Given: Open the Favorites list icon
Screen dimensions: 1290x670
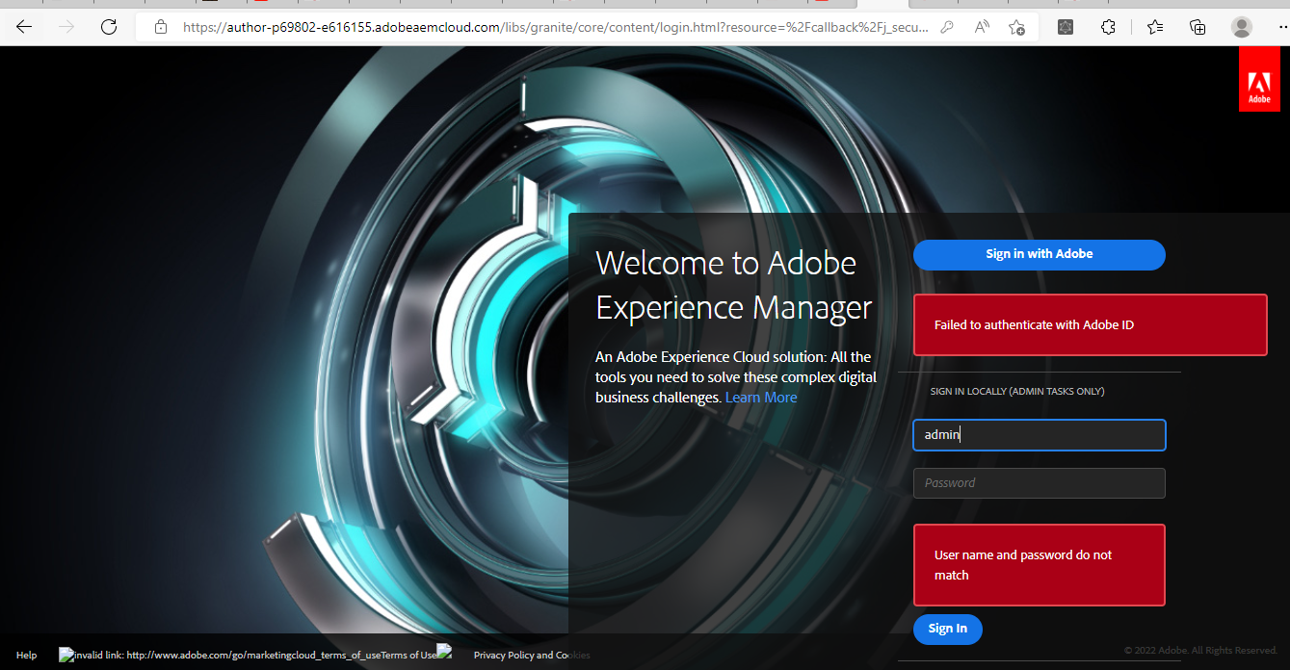Looking at the screenshot, I should pos(1155,27).
